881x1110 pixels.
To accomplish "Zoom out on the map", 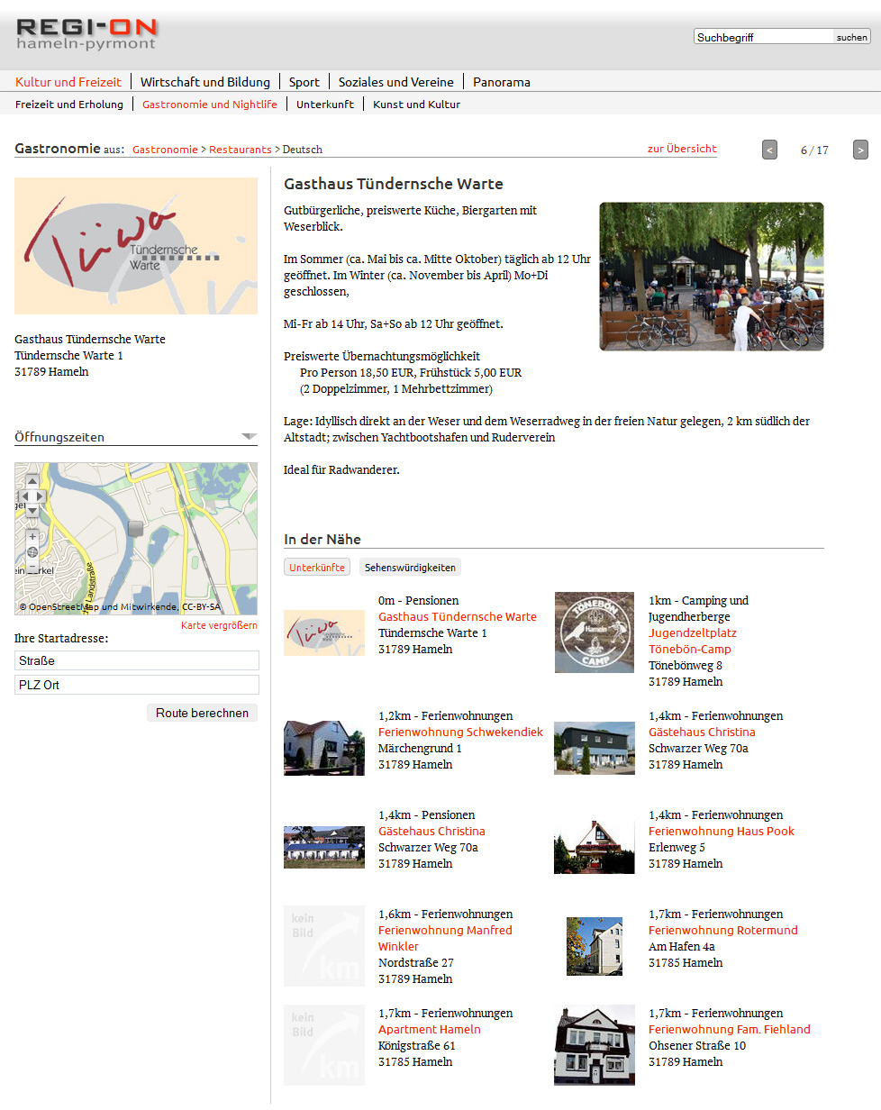I will pyautogui.click(x=32, y=567).
